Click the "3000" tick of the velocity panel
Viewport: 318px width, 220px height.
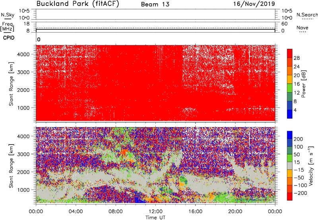(x=23, y=154)
